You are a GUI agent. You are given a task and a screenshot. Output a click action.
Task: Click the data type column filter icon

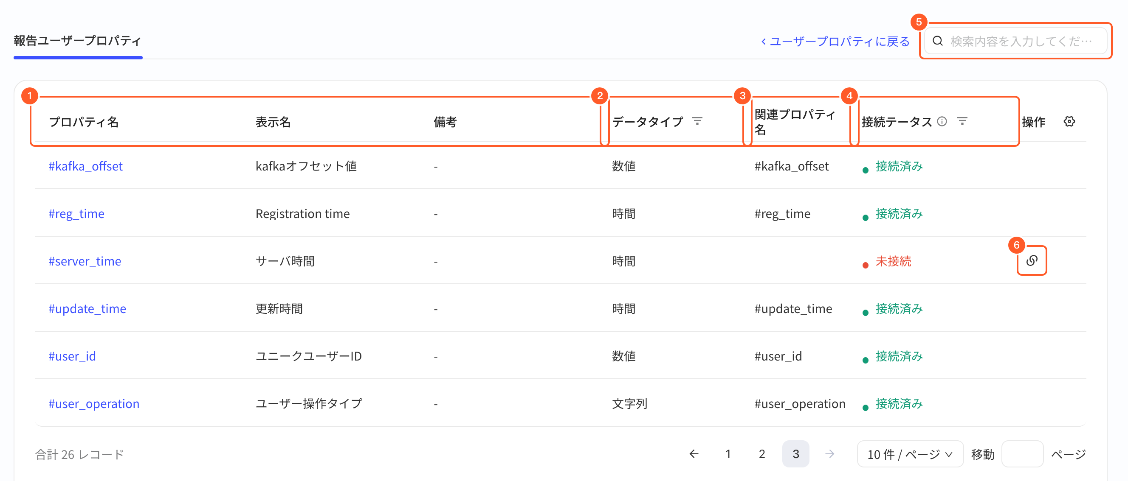point(697,121)
